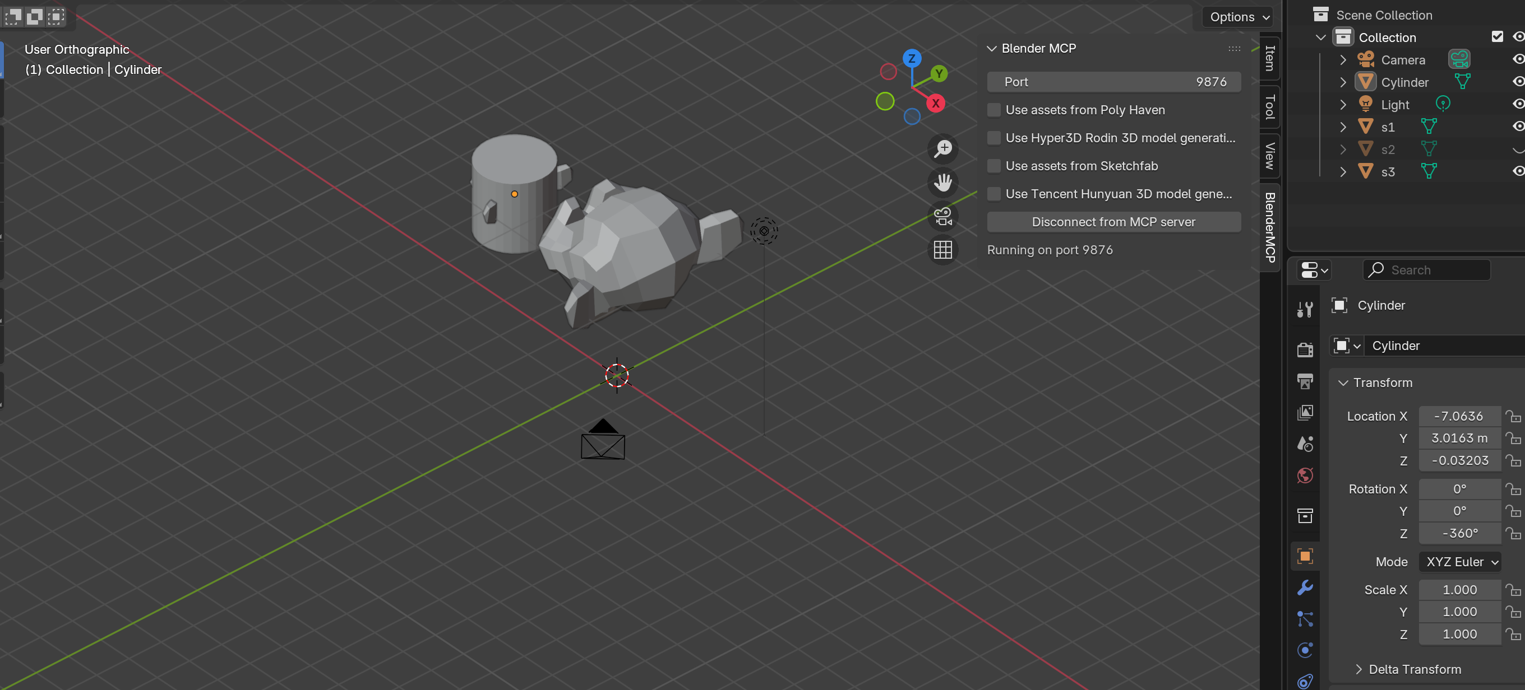Open the Physics properties tab
Screen dimensions: 1525x690
[1305, 650]
